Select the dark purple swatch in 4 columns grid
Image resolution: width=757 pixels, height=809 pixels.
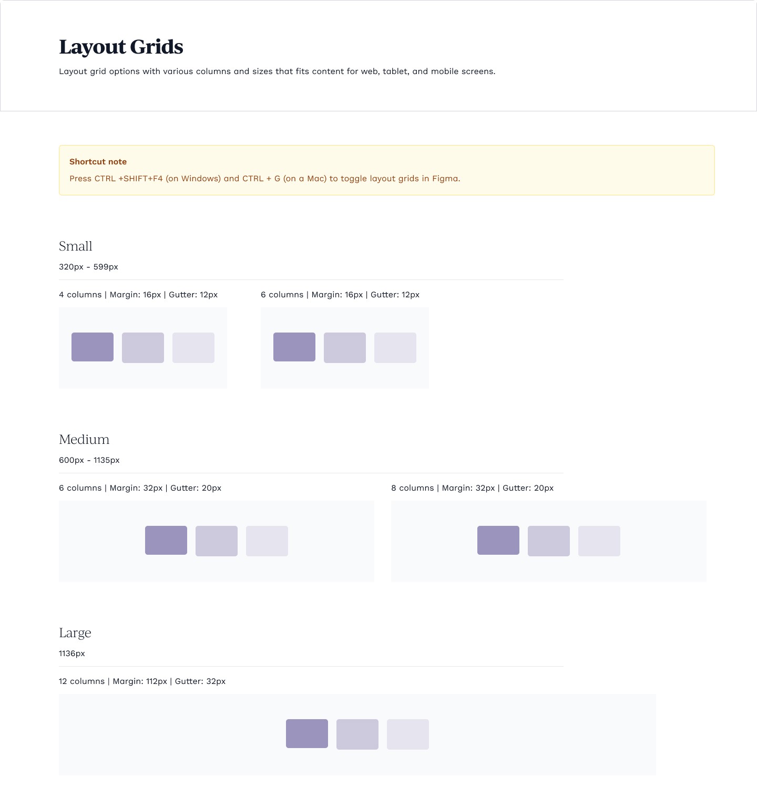coord(93,347)
